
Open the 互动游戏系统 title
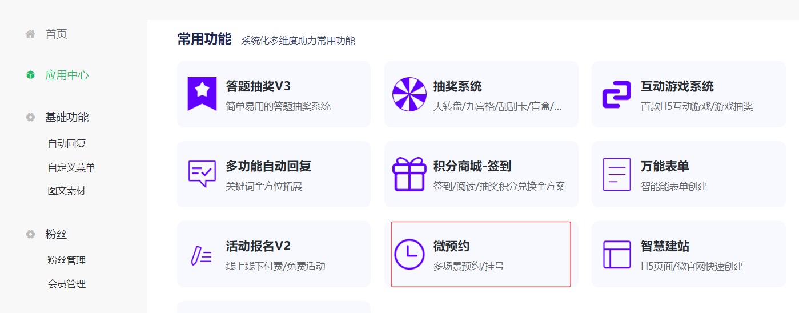[677, 86]
